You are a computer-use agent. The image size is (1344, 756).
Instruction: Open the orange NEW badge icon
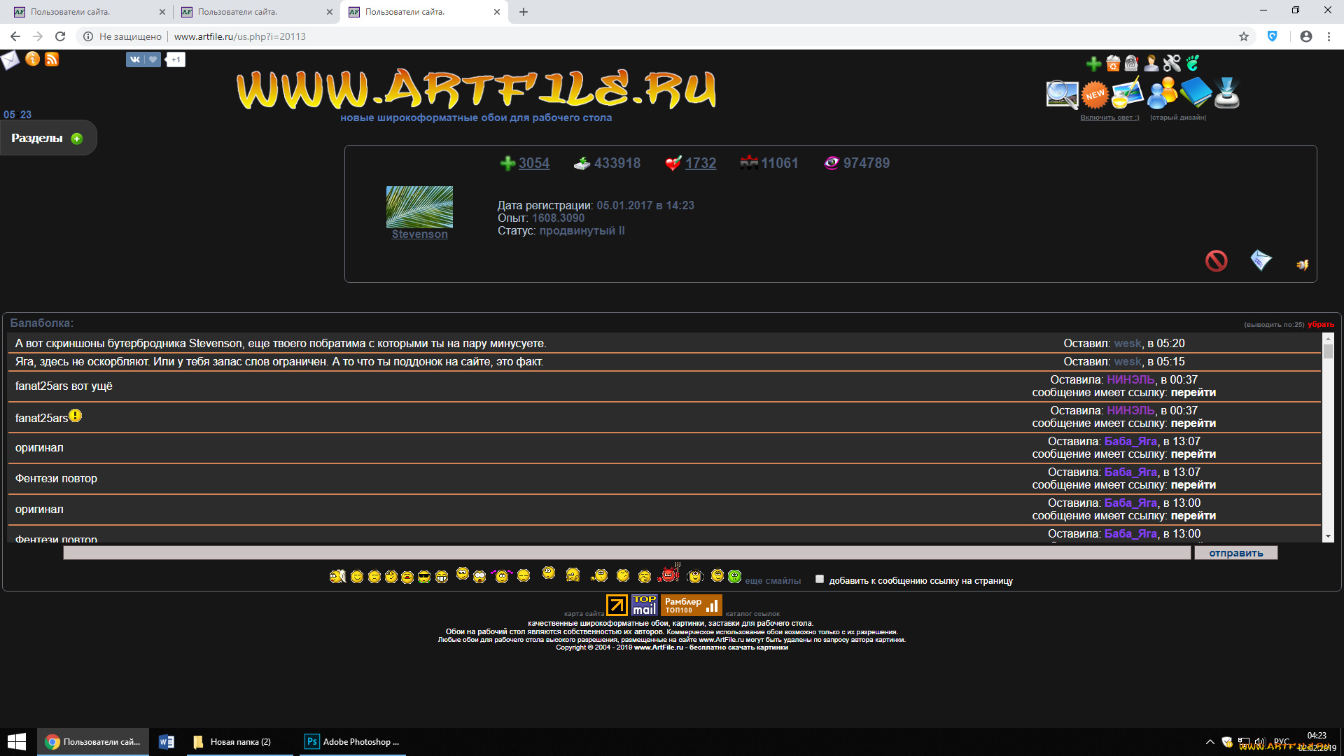point(1095,94)
